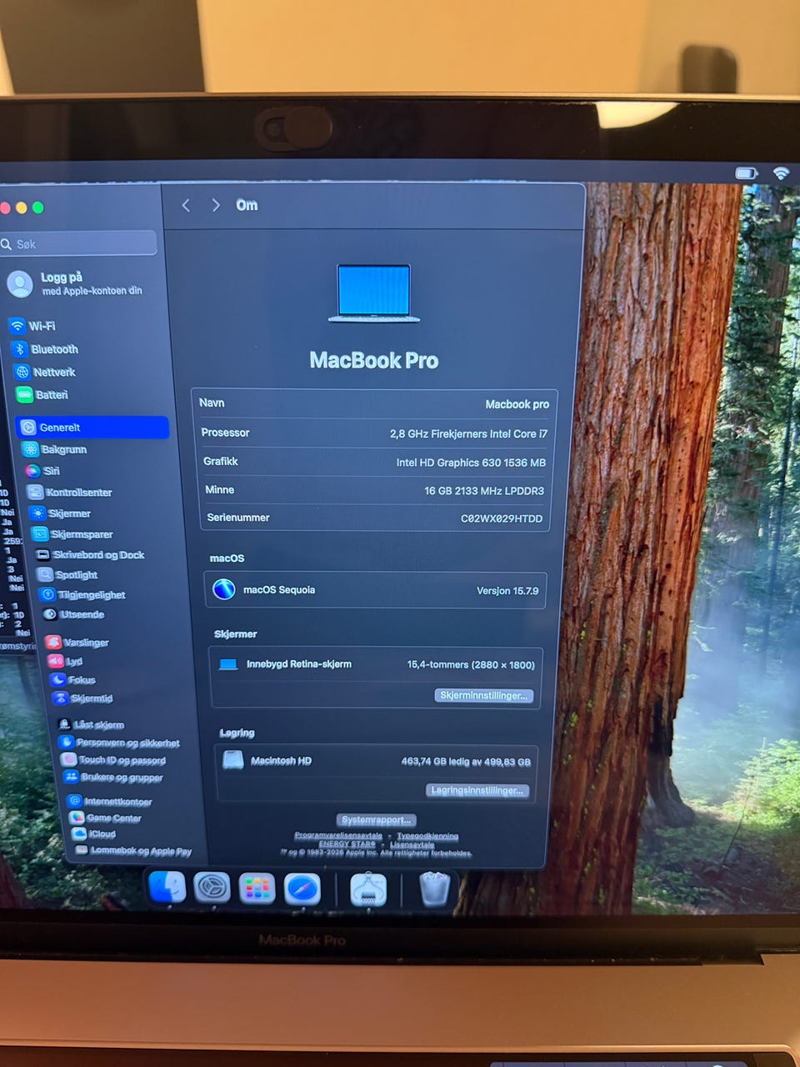
Task: Select Generelt in the sidebar
Action: click(x=92, y=428)
